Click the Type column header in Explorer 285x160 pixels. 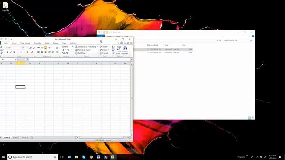pyautogui.click(x=167, y=45)
